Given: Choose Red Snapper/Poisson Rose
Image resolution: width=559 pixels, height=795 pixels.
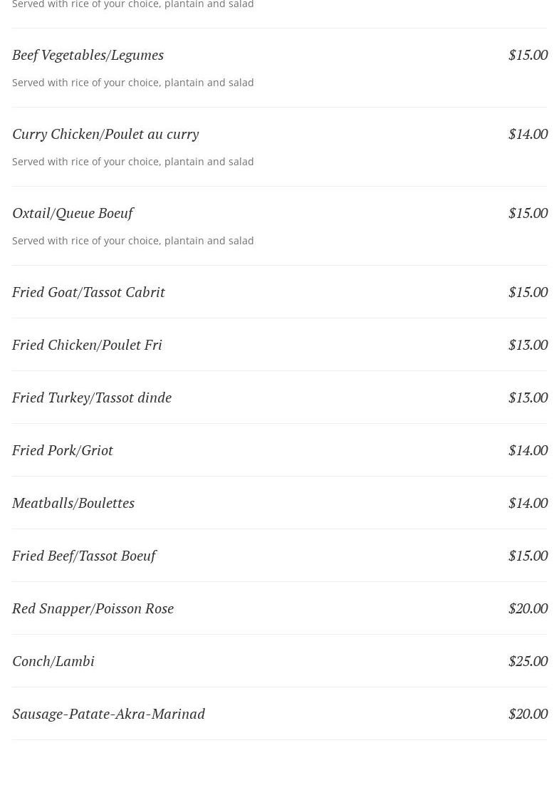Looking at the screenshot, I should (x=93, y=608).
